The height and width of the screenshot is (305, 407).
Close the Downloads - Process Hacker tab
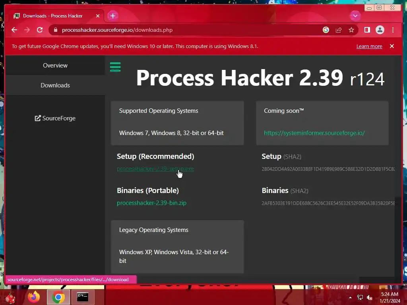98,16
